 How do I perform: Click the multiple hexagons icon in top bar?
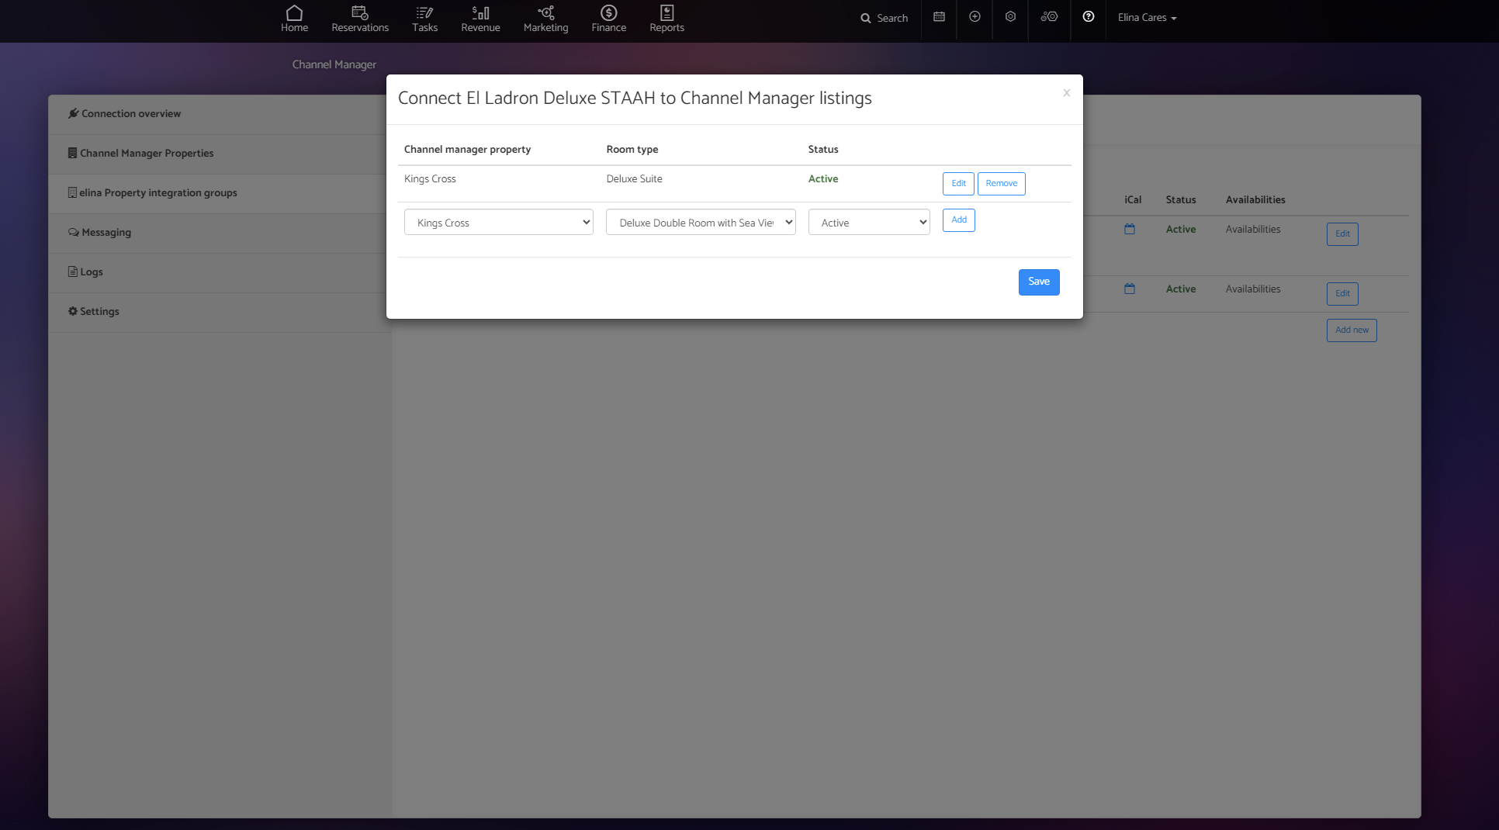(1049, 16)
